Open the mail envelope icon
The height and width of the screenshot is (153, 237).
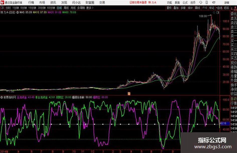coord(214,3)
